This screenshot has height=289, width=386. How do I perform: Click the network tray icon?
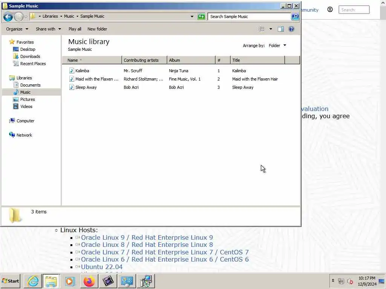[x=341, y=281]
